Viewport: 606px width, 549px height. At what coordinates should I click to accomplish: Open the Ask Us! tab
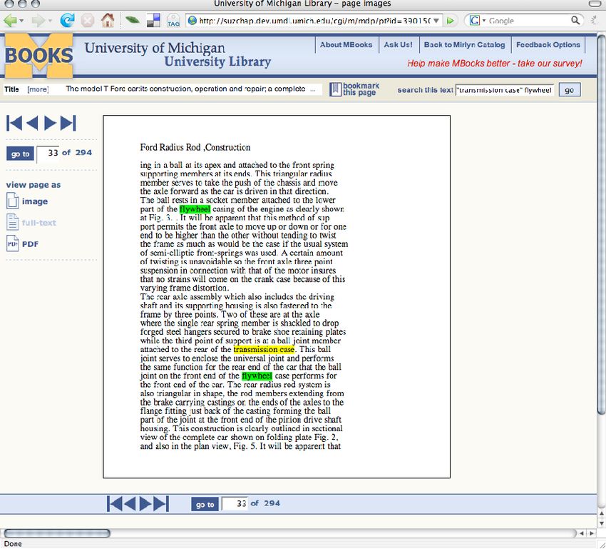(x=398, y=45)
